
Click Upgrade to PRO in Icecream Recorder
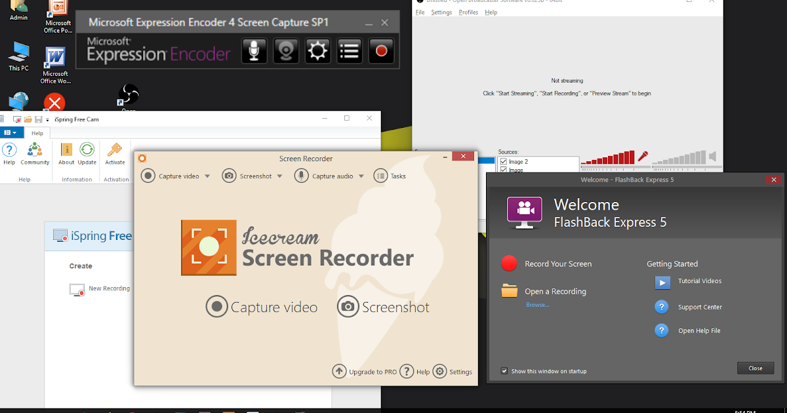[x=365, y=372]
